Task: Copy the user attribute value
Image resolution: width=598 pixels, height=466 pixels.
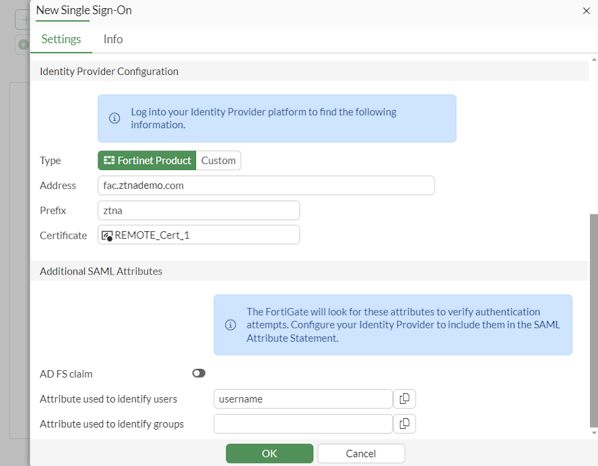Action: (404, 399)
